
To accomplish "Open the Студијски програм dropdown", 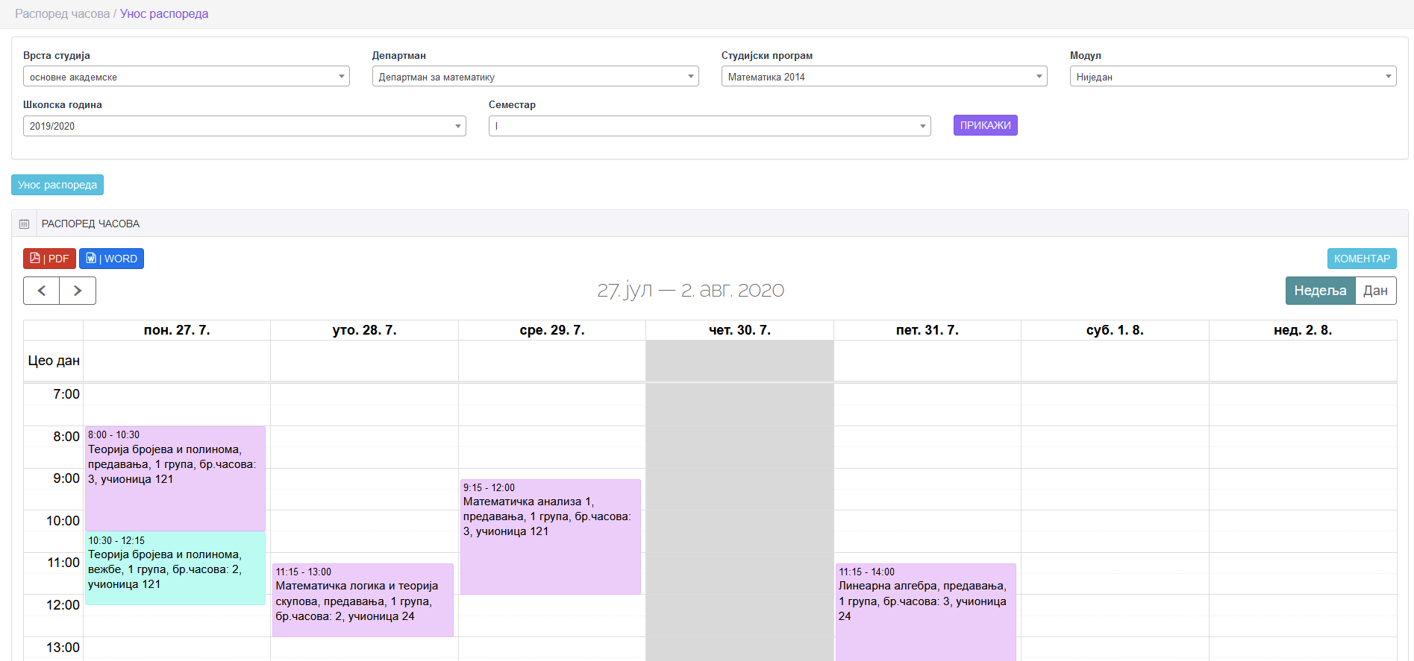I will [x=883, y=77].
